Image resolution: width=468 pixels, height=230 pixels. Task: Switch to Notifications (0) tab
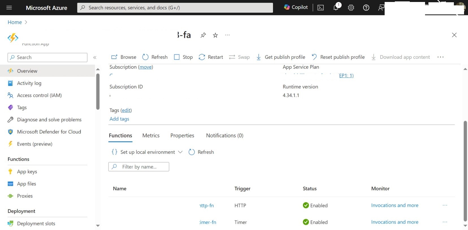(225, 136)
